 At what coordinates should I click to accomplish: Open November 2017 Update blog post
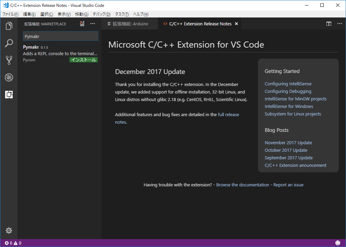288,143
